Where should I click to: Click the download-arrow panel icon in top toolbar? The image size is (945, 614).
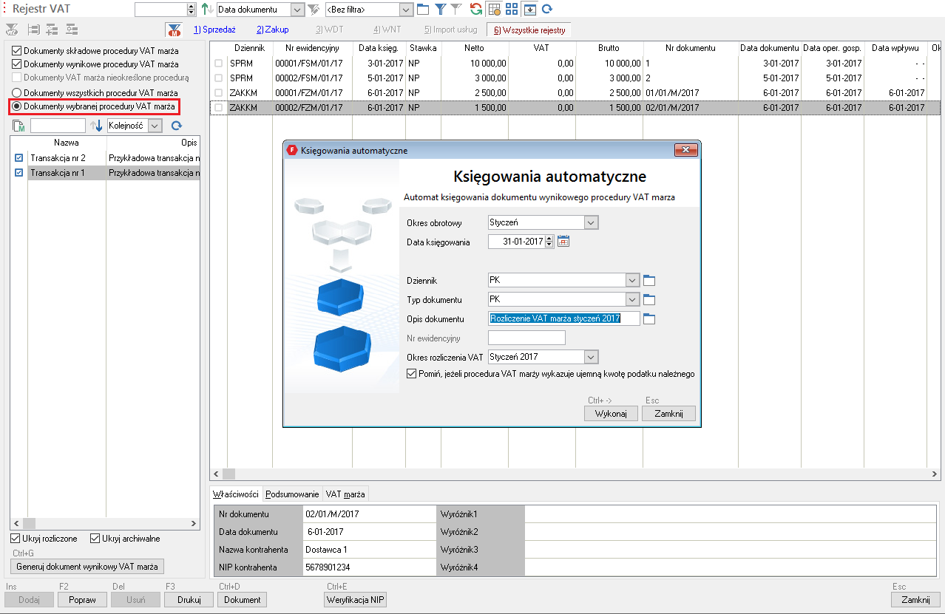point(529,10)
